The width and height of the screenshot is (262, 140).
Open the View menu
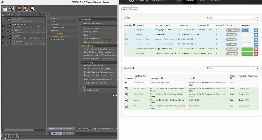point(18,15)
